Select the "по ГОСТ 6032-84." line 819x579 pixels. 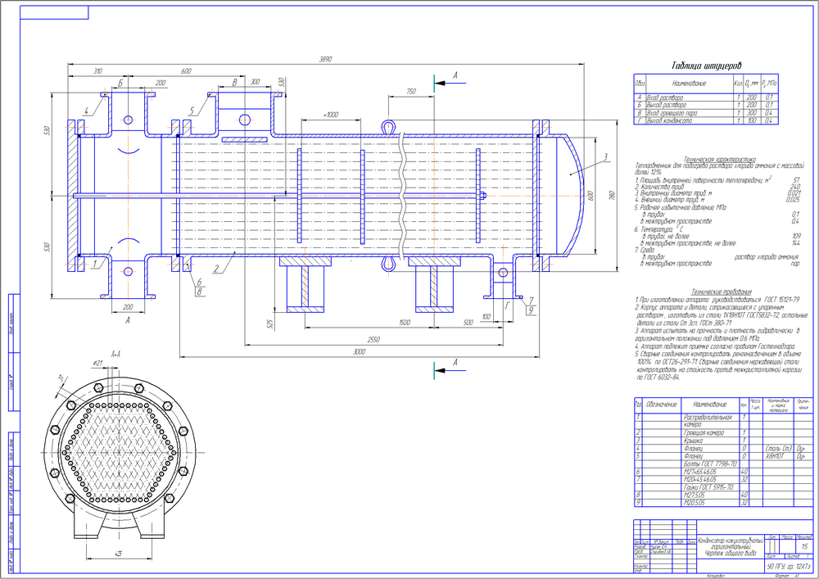pyautogui.click(x=658, y=377)
